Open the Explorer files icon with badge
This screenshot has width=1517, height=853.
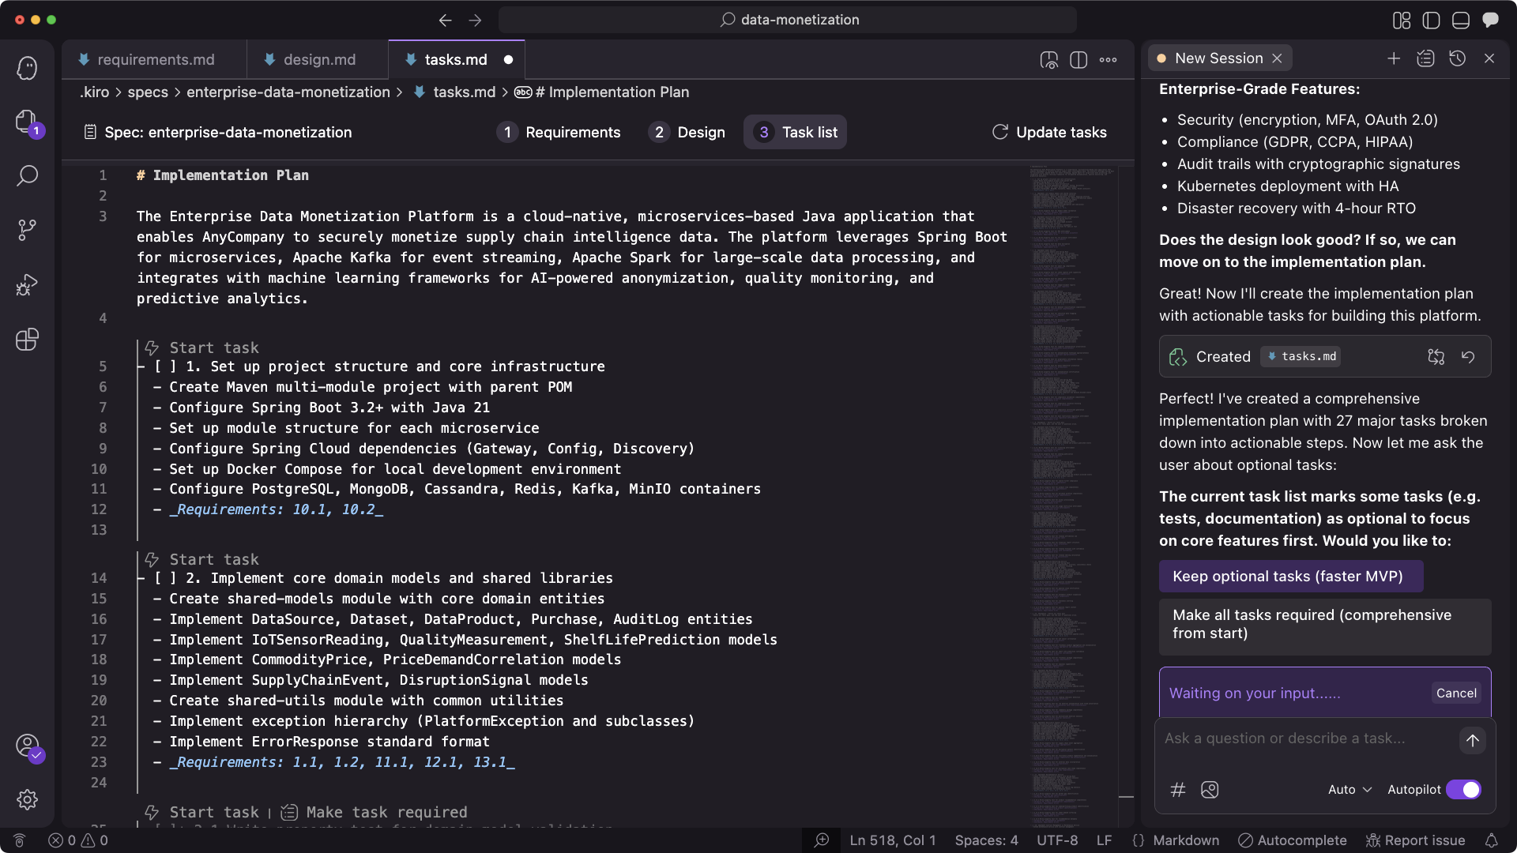click(27, 122)
